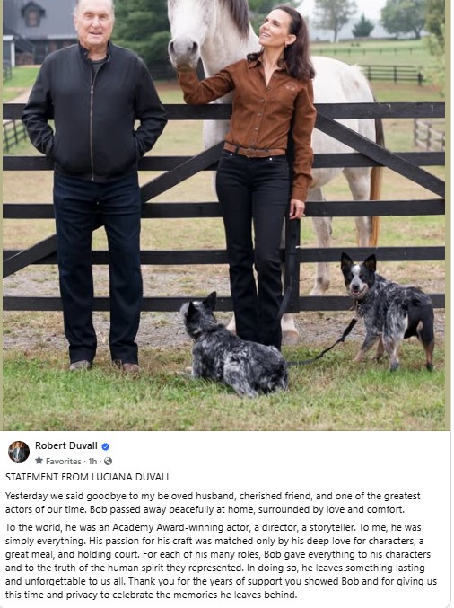Click the barn building in photo background
The image size is (454, 608).
[x=39, y=33]
